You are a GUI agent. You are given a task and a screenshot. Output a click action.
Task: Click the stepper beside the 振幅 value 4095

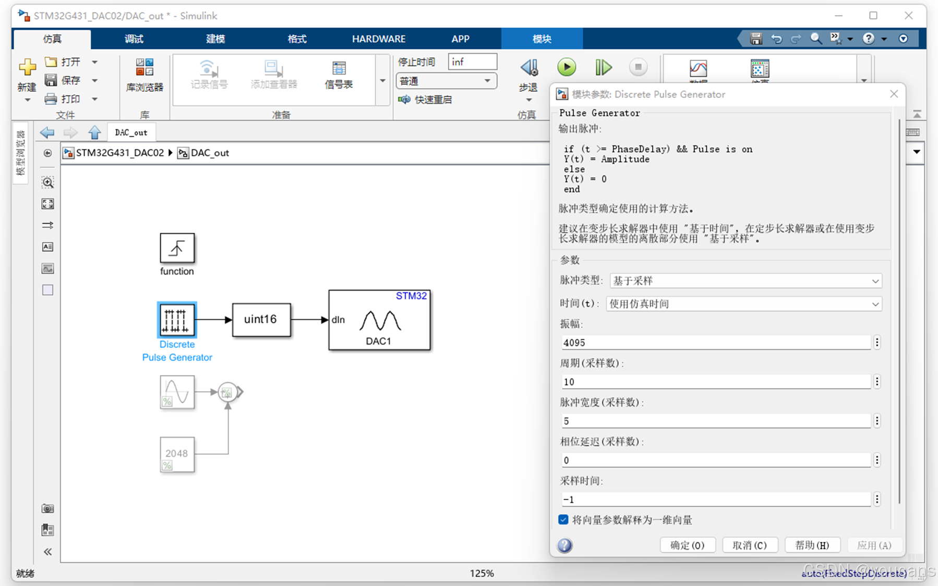coord(877,342)
